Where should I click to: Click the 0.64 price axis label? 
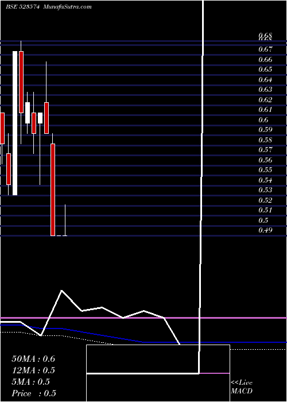pyautogui.click(x=265, y=80)
